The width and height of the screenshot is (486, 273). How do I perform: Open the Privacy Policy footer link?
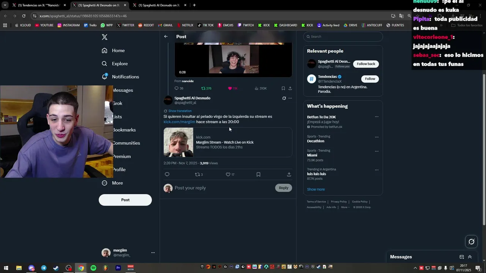[339, 202]
